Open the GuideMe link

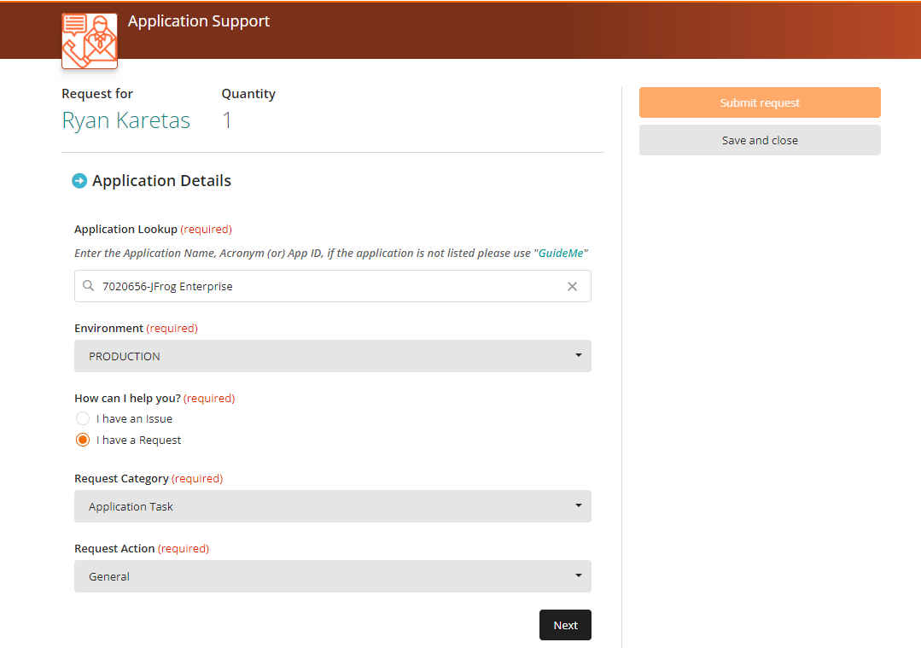point(561,254)
